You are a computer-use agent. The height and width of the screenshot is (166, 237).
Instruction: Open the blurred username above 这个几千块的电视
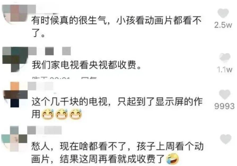41,86
